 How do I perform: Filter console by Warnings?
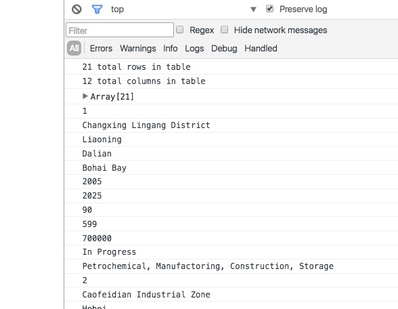click(x=138, y=48)
